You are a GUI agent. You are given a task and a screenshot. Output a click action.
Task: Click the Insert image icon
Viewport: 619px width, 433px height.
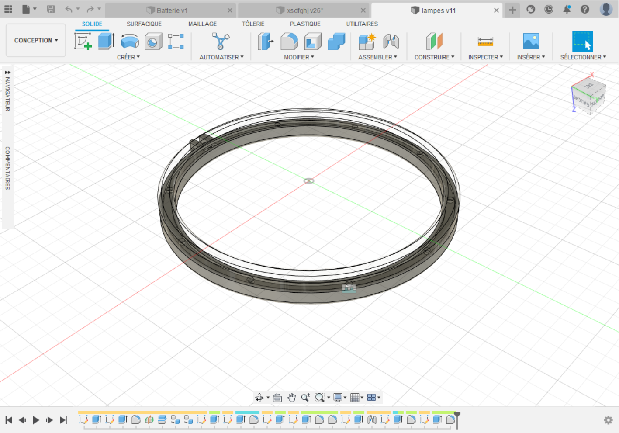531,42
